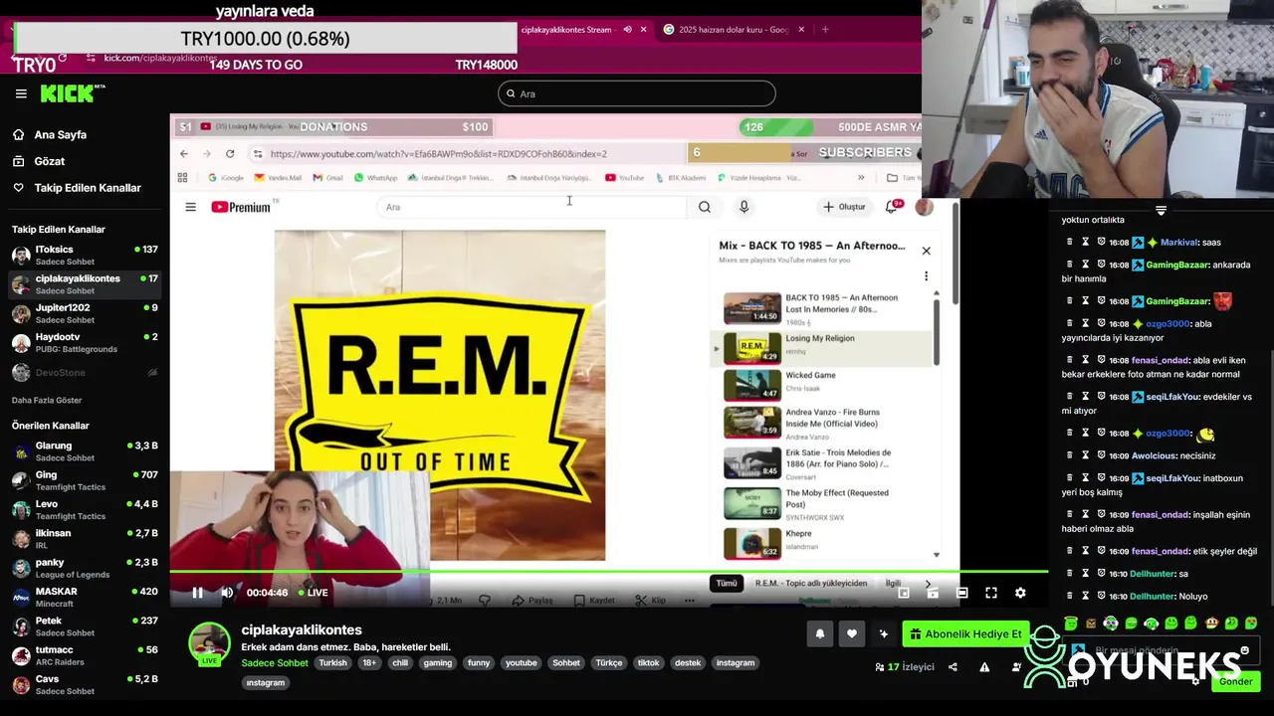Click ciplakayaklikontes channel avatar
Viewport: 1274px width, 716px height.
[x=209, y=642]
